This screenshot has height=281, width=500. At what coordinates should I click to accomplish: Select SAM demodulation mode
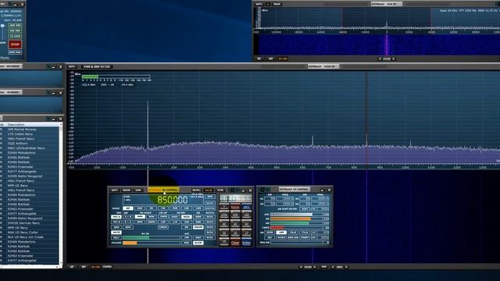click(x=140, y=208)
